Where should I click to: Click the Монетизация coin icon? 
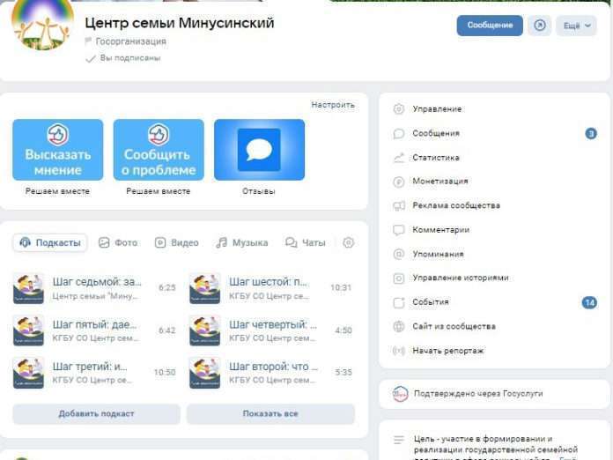coord(398,182)
